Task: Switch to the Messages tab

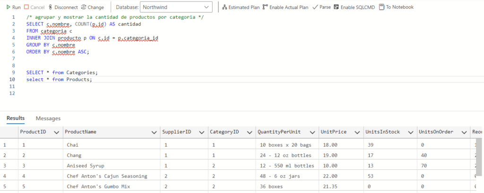Action: click(x=48, y=118)
